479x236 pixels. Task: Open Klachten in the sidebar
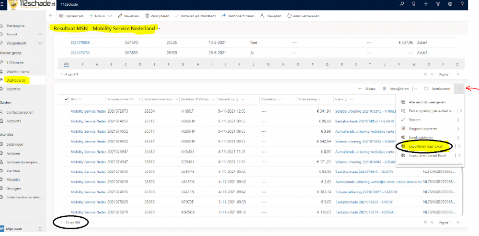pos(13,171)
